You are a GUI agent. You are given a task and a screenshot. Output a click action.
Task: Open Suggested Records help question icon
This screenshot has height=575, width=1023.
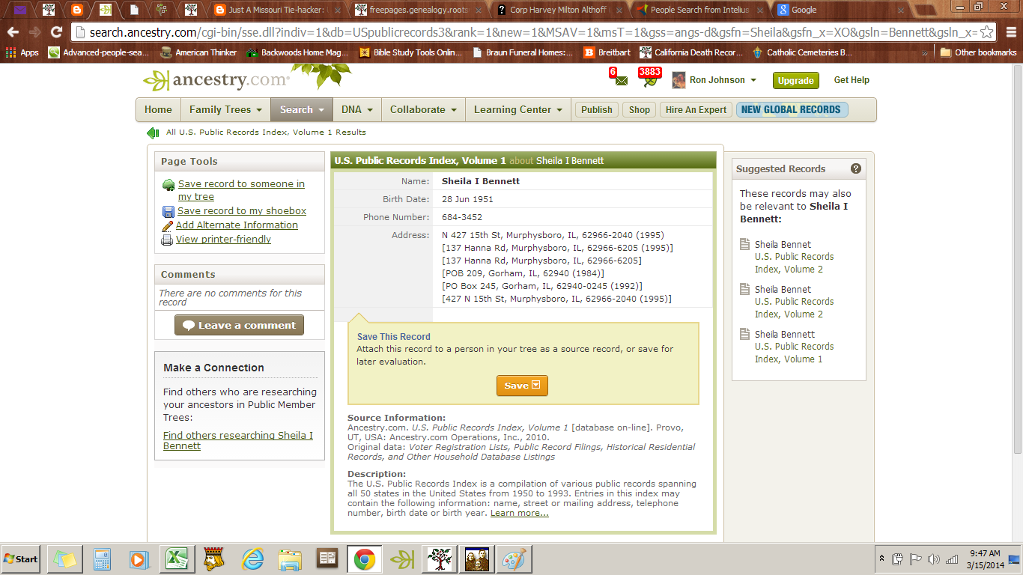(856, 168)
